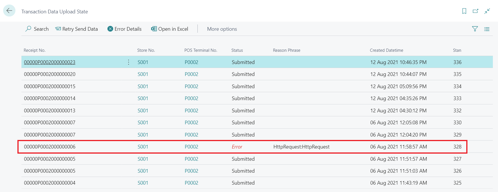Click Retry Send Data action

click(x=77, y=29)
